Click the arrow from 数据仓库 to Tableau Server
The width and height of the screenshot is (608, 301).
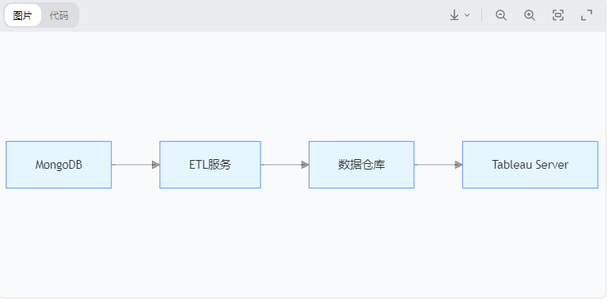(438, 165)
